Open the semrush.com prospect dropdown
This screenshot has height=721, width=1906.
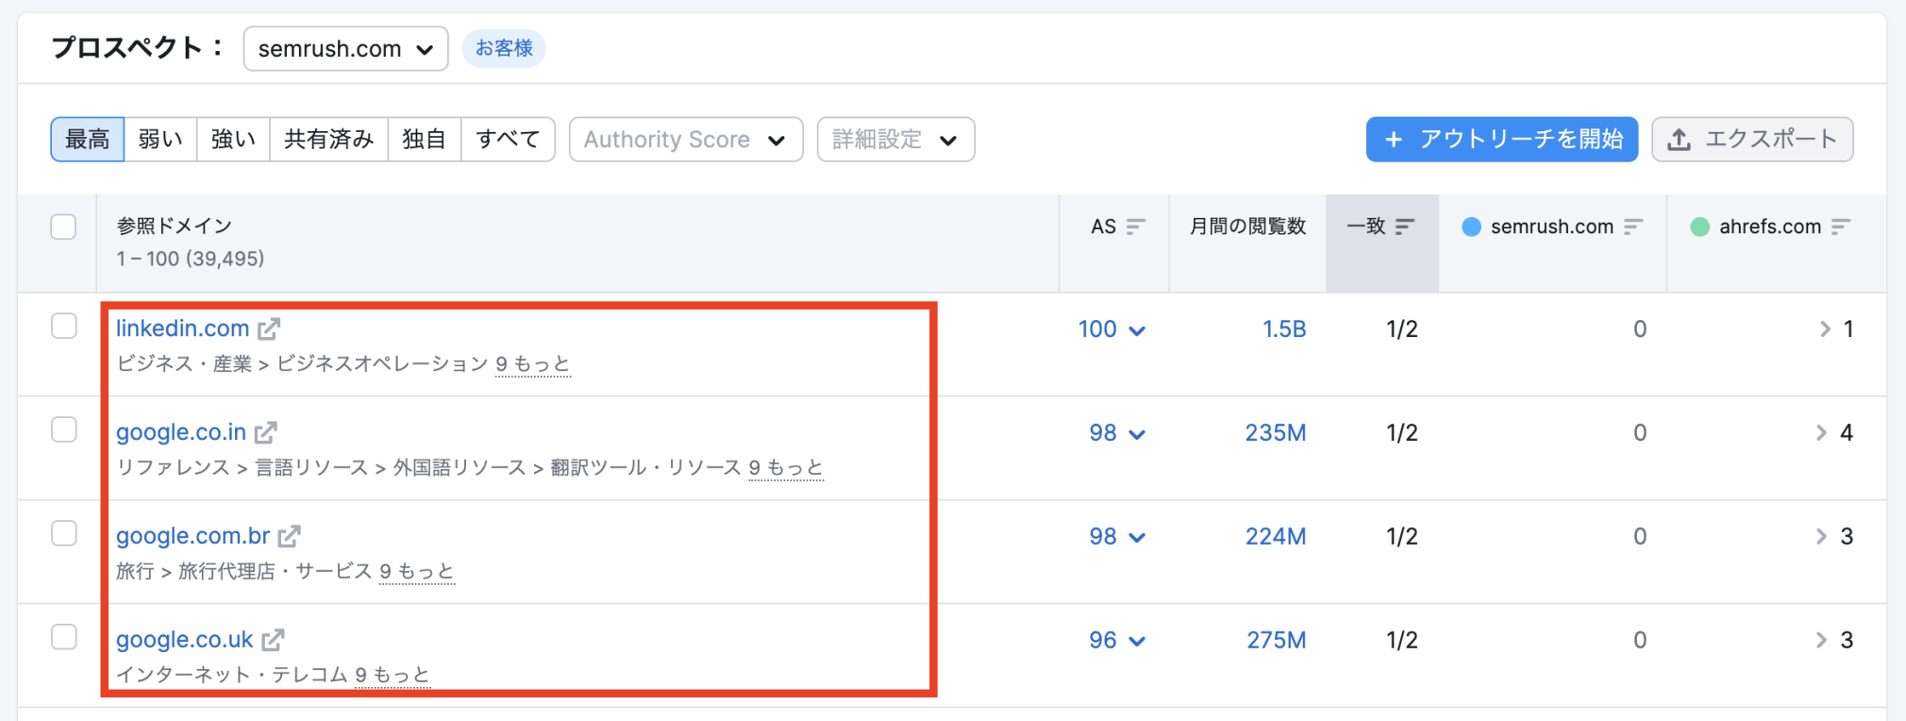click(x=345, y=48)
